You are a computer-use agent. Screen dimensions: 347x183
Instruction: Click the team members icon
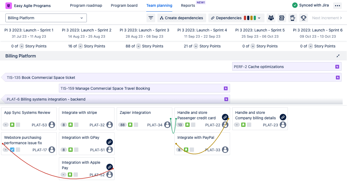[x=271, y=18]
